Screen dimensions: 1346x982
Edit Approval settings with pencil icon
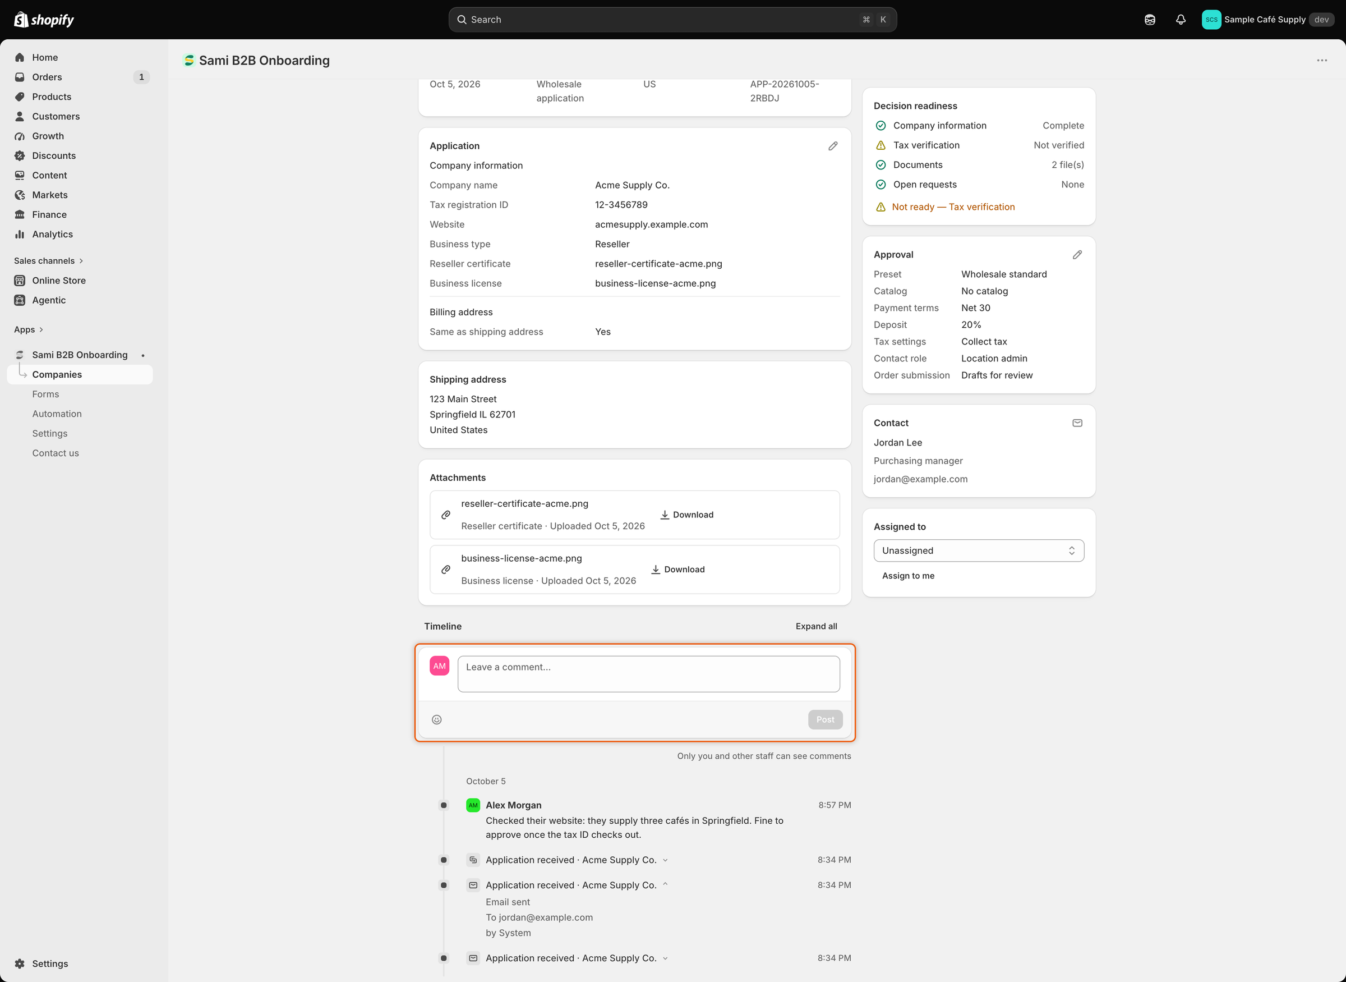[x=1077, y=254]
